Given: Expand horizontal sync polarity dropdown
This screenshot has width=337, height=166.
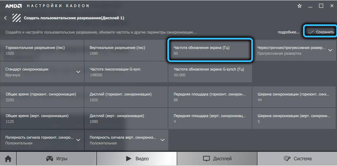Looking at the screenshot, I should [x=78, y=140].
